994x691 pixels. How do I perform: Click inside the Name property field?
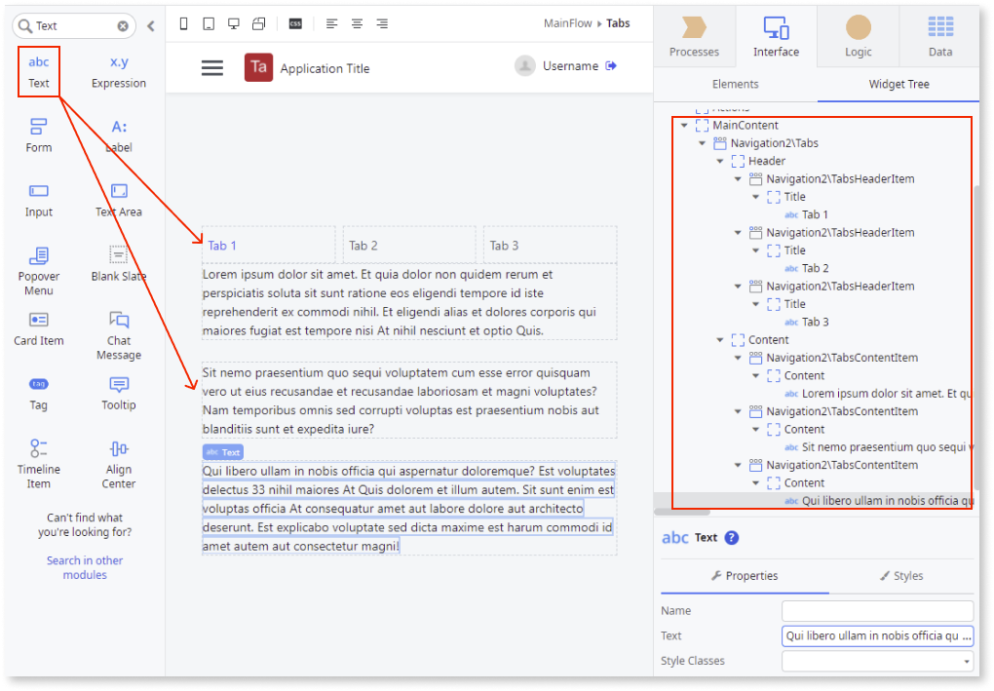point(876,610)
